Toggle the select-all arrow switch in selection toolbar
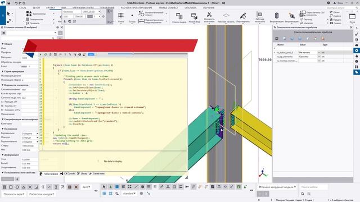360x202 pixels. pyautogui.click(x=104, y=187)
